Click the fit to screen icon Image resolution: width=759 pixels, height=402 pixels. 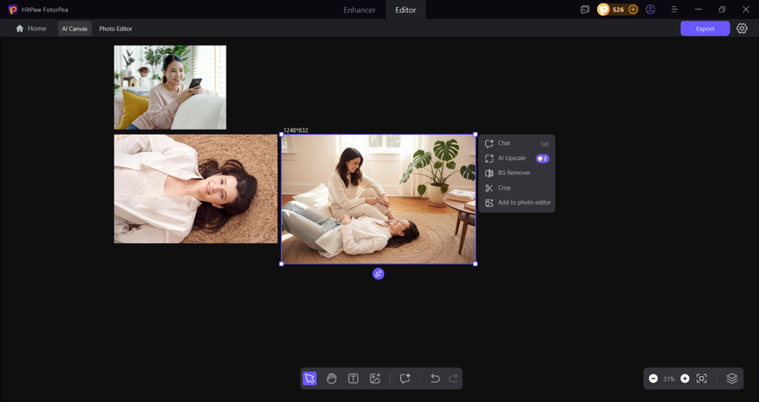[x=702, y=379]
